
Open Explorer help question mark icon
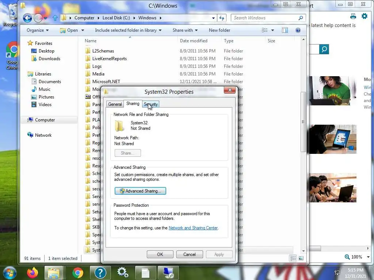pos(298,30)
